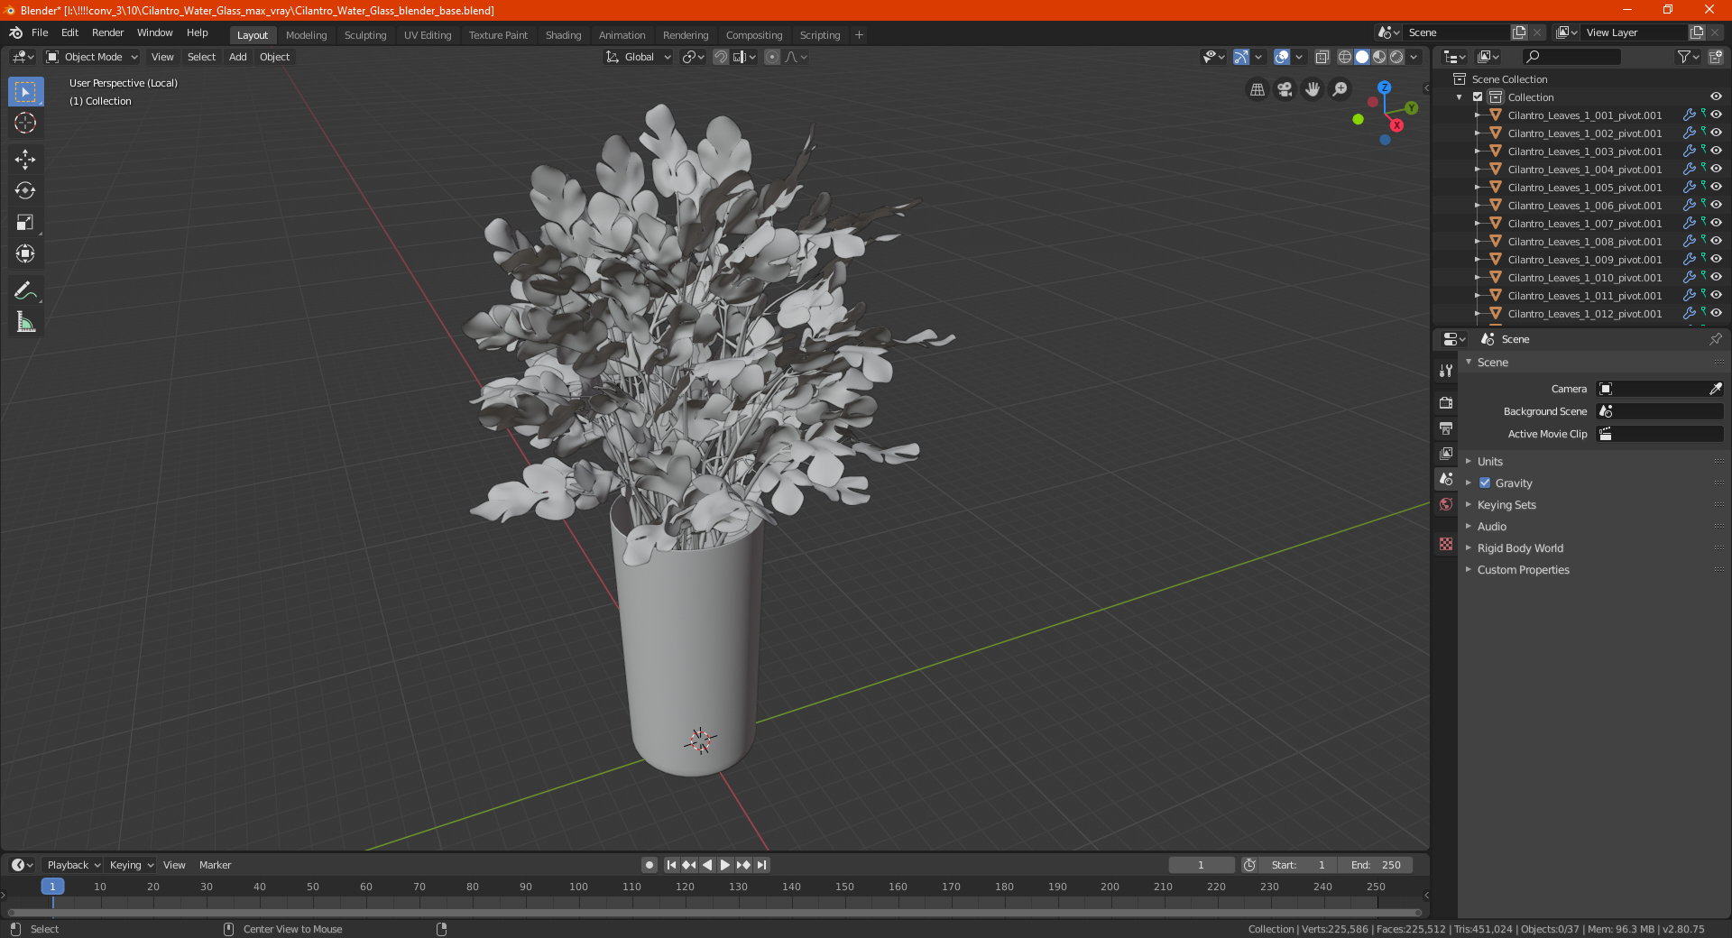
Task: Select the Rotate tool
Action: click(x=25, y=190)
